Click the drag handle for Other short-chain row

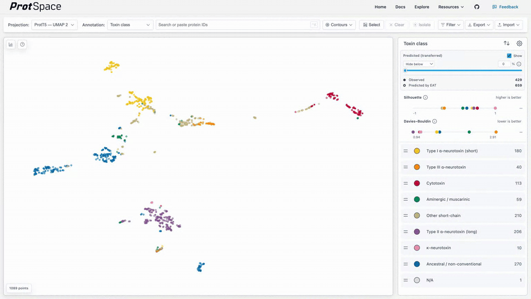tap(406, 216)
